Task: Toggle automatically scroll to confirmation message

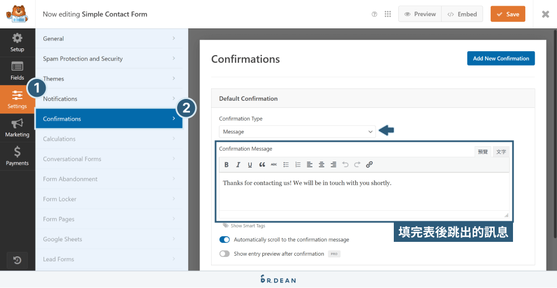Action: [x=224, y=240]
